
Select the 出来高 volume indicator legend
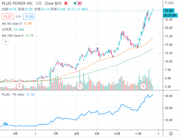(7, 30)
